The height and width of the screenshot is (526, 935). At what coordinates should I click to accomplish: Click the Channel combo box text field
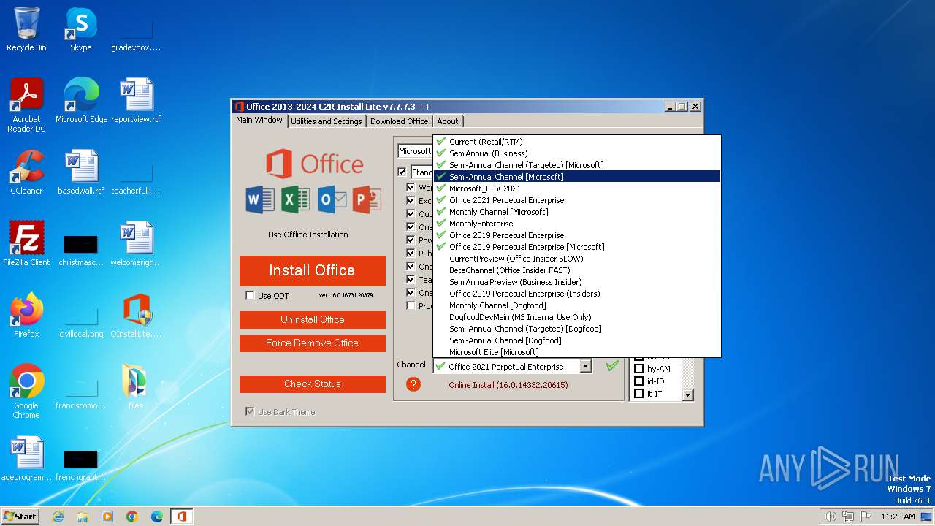pos(506,366)
